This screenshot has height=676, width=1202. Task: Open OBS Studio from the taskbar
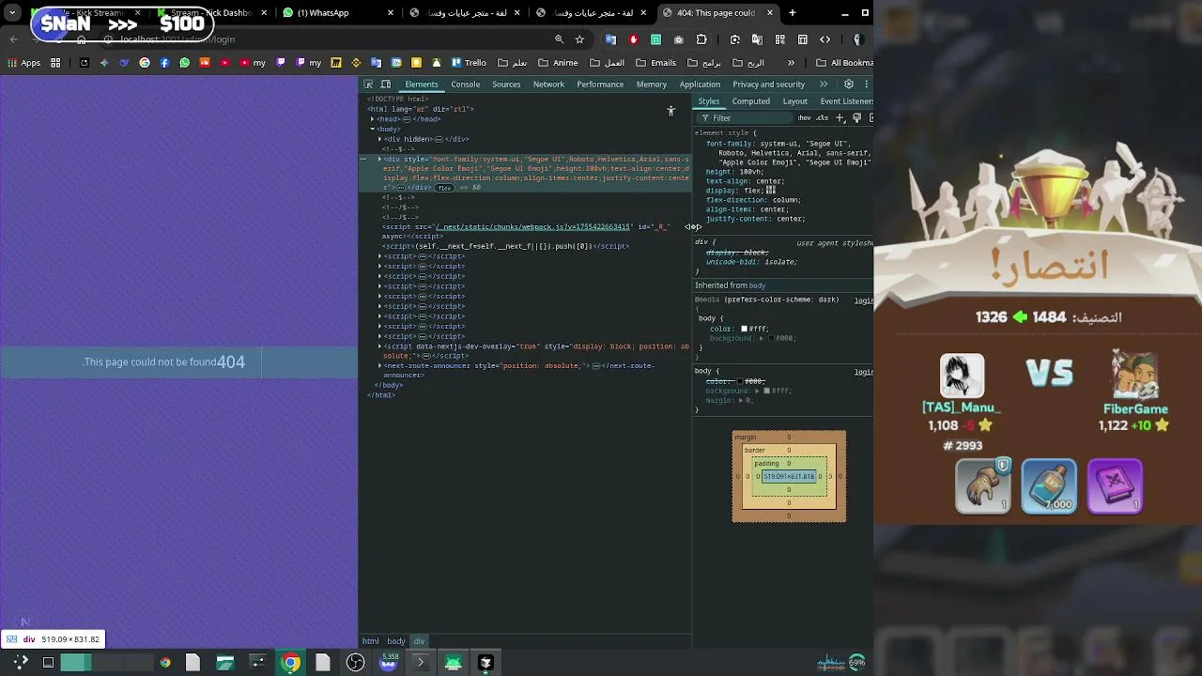coord(355,663)
